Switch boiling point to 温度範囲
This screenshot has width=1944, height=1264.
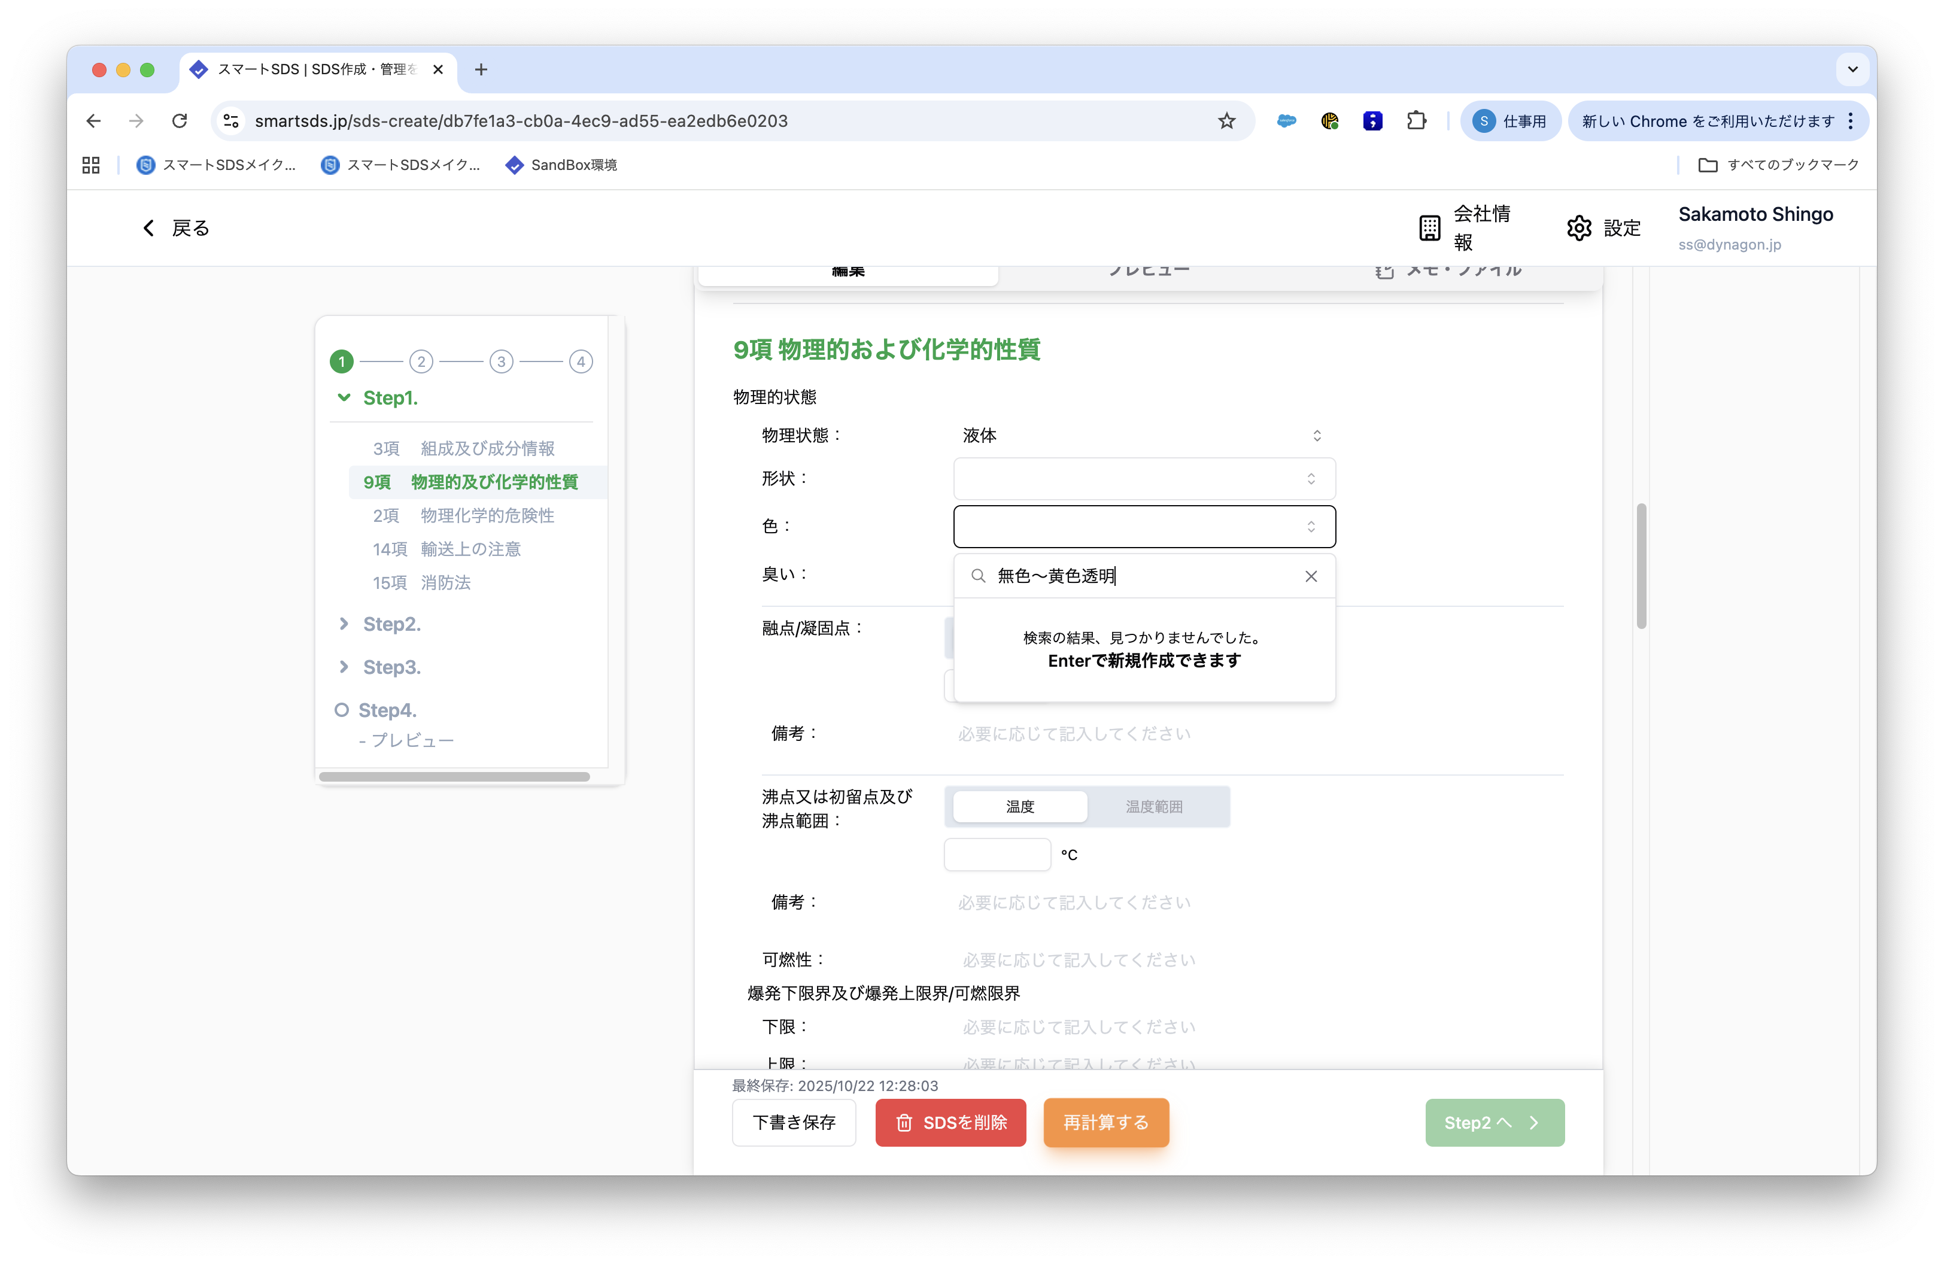pos(1153,807)
